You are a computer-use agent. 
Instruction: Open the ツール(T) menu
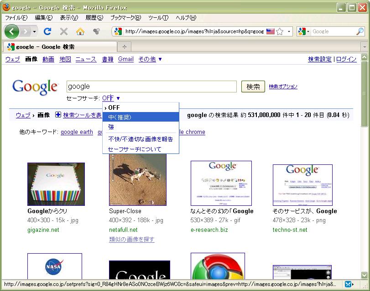coord(158,18)
